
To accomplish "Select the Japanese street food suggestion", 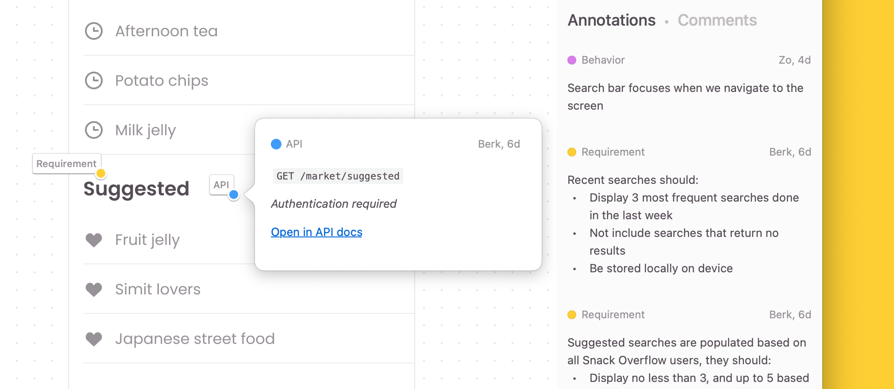I will point(195,339).
